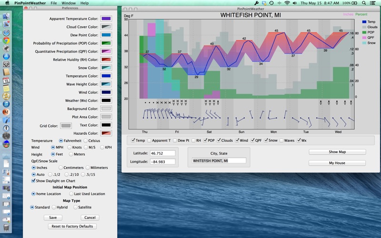Click the My House button
Screen dimensions: 381x238
click(x=337, y=163)
